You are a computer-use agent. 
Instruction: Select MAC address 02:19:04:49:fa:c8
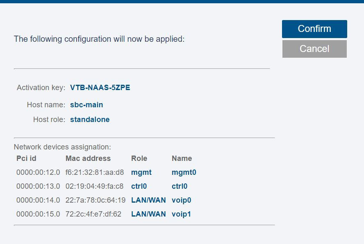tap(95, 186)
